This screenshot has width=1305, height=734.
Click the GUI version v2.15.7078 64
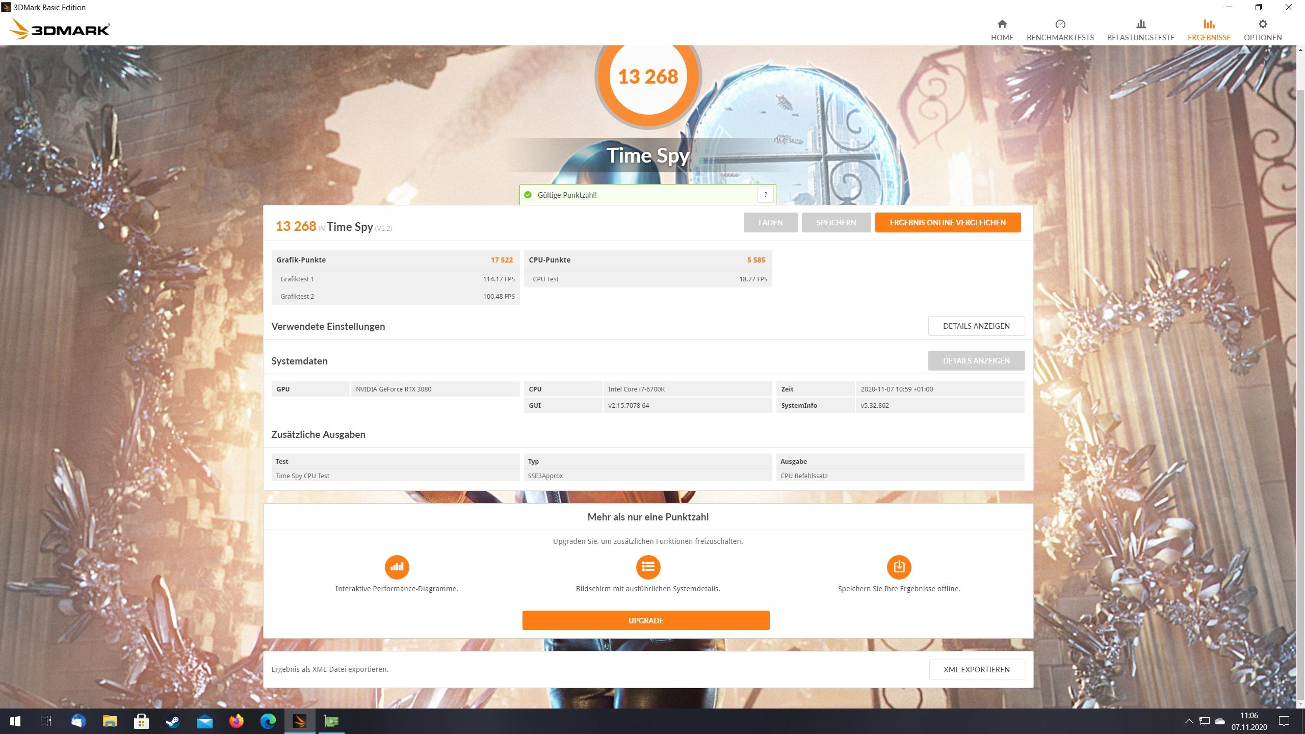[x=629, y=406]
